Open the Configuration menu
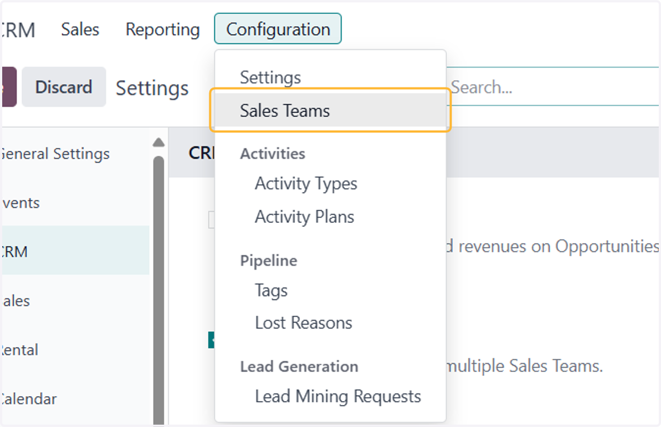The height and width of the screenshot is (427, 661). tap(278, 29)
